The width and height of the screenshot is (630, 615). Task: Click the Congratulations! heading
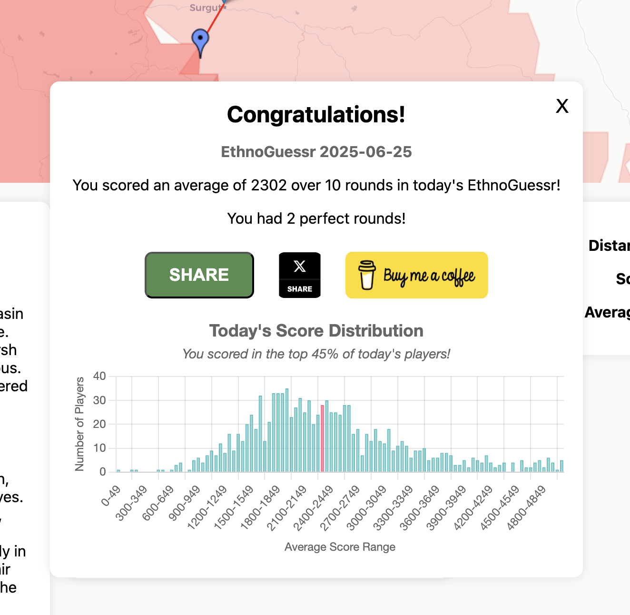(x=316, y=115)
